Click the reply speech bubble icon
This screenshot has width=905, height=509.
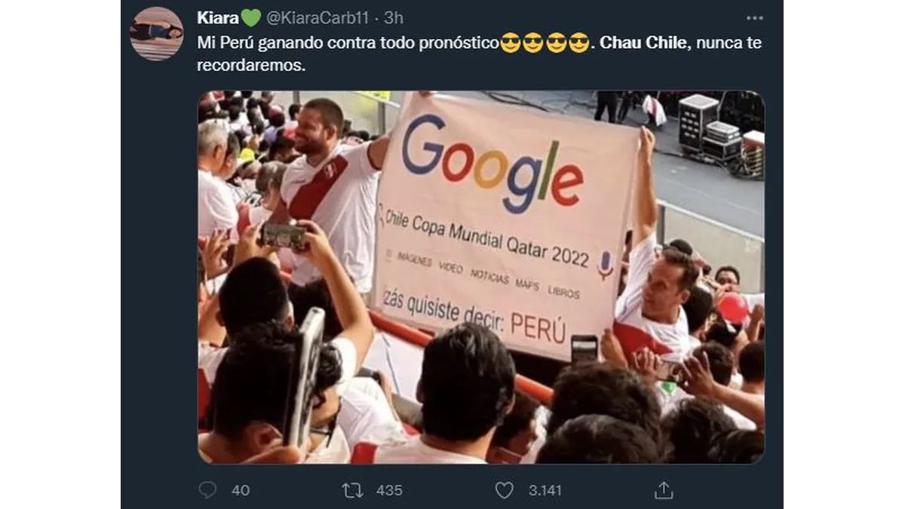click(x=207, y=490)
